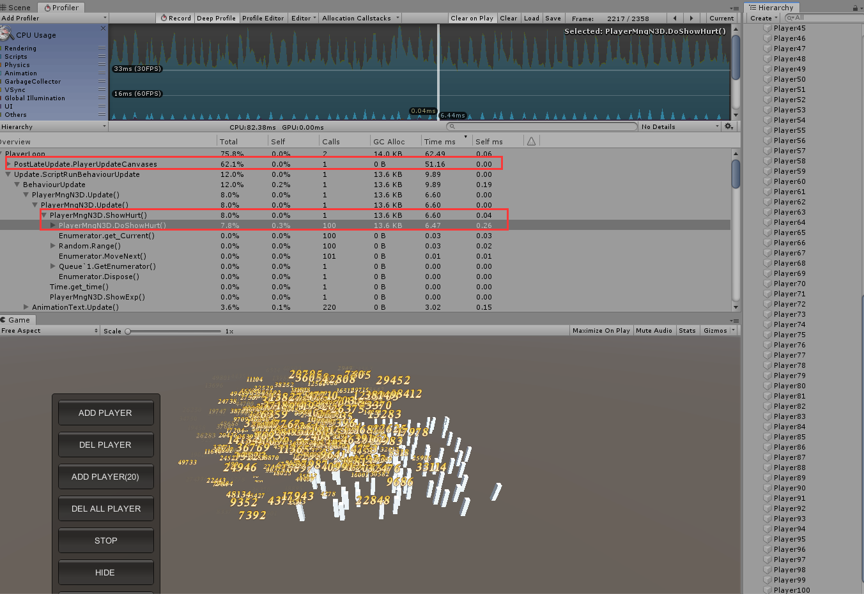Open Free Aspect dropdown in Game view
This screenshot has width=864, height=594.
point(50,330)
